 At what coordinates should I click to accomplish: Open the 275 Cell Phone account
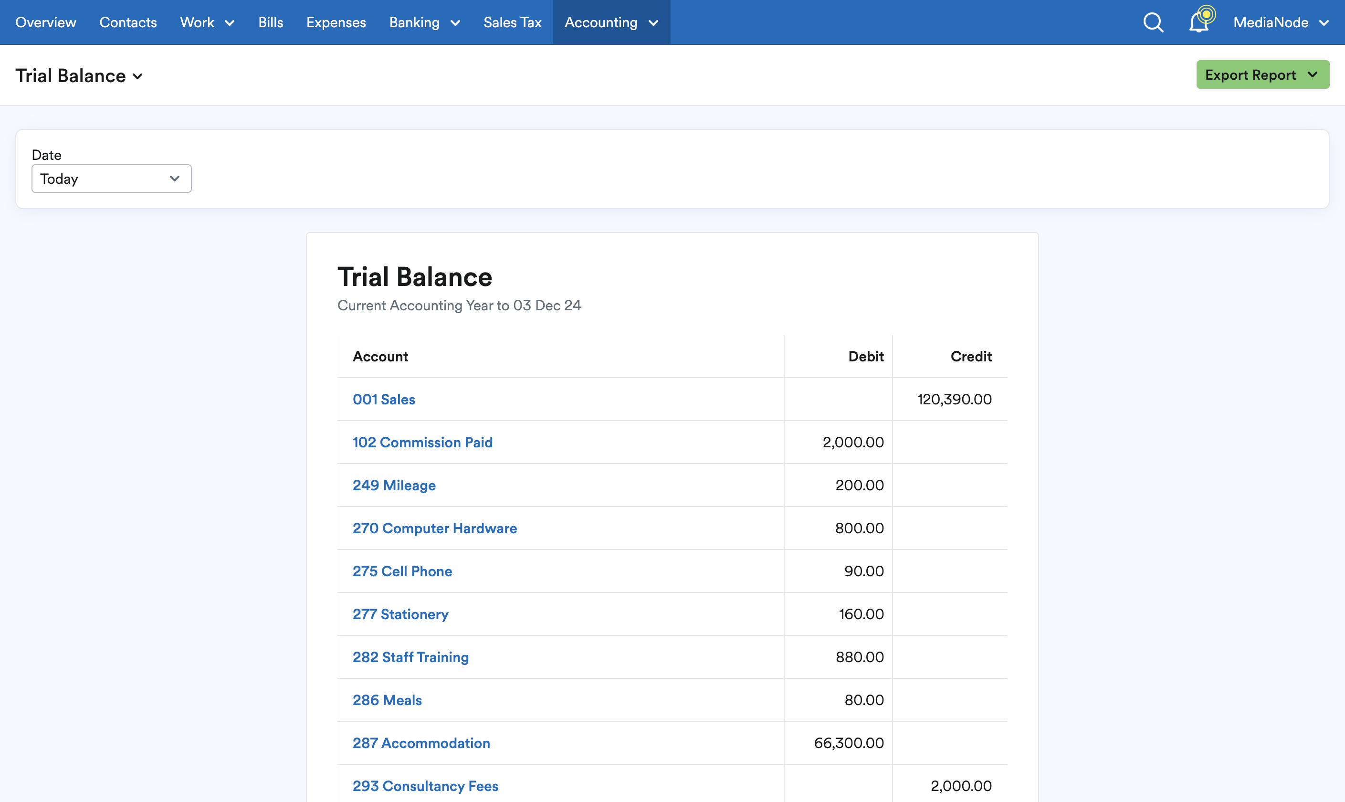[402, 571]
